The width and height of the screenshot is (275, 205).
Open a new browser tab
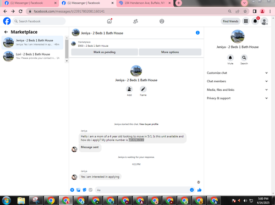(x=179, y=3)
